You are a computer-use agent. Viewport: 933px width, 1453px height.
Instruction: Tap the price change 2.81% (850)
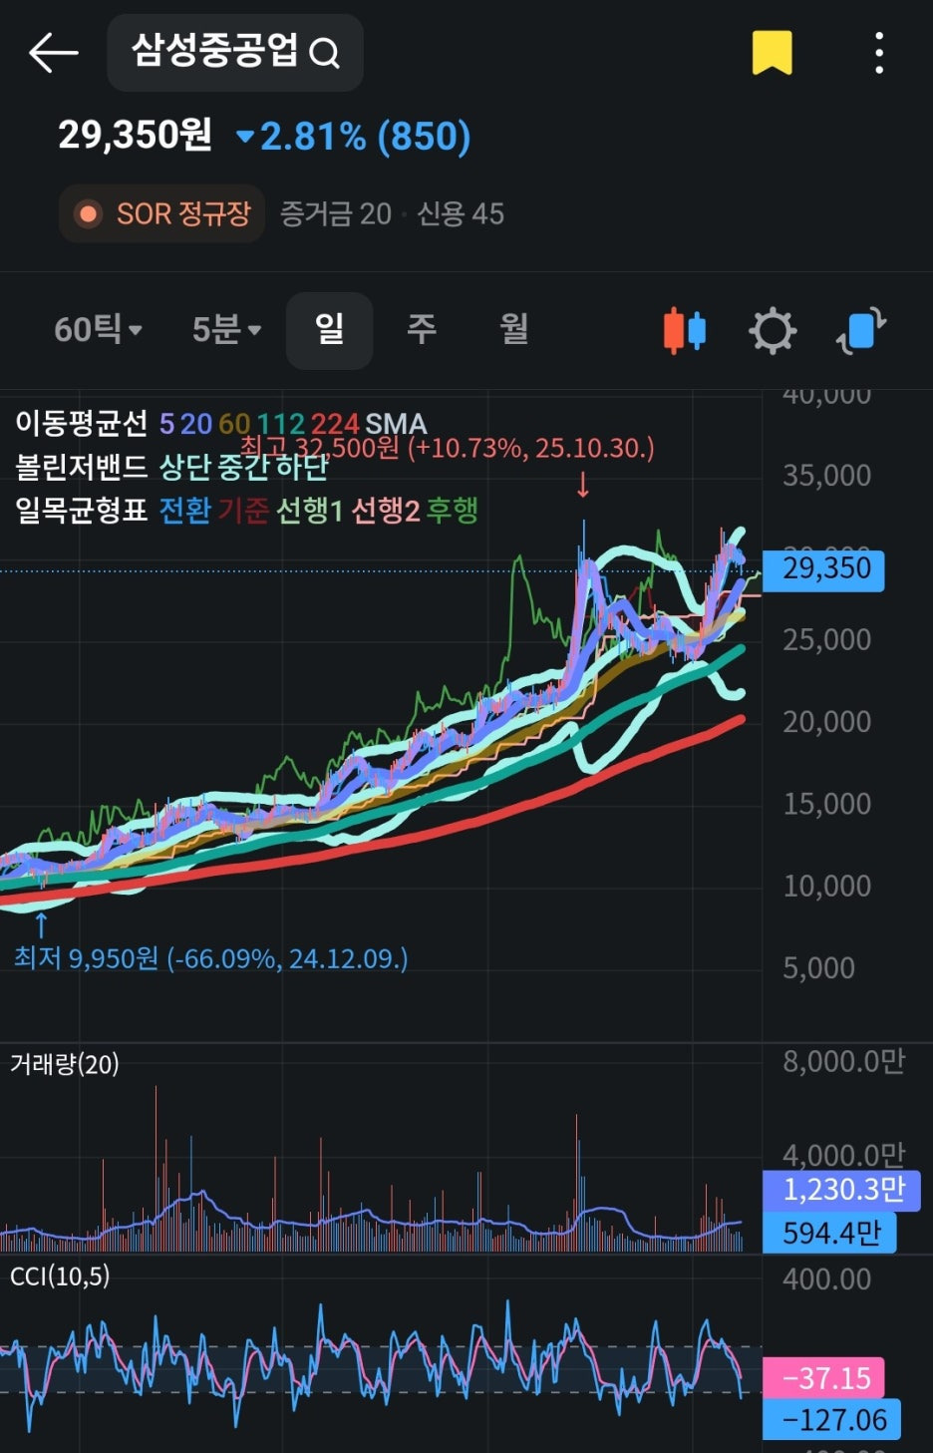click(x=354, y=137)
